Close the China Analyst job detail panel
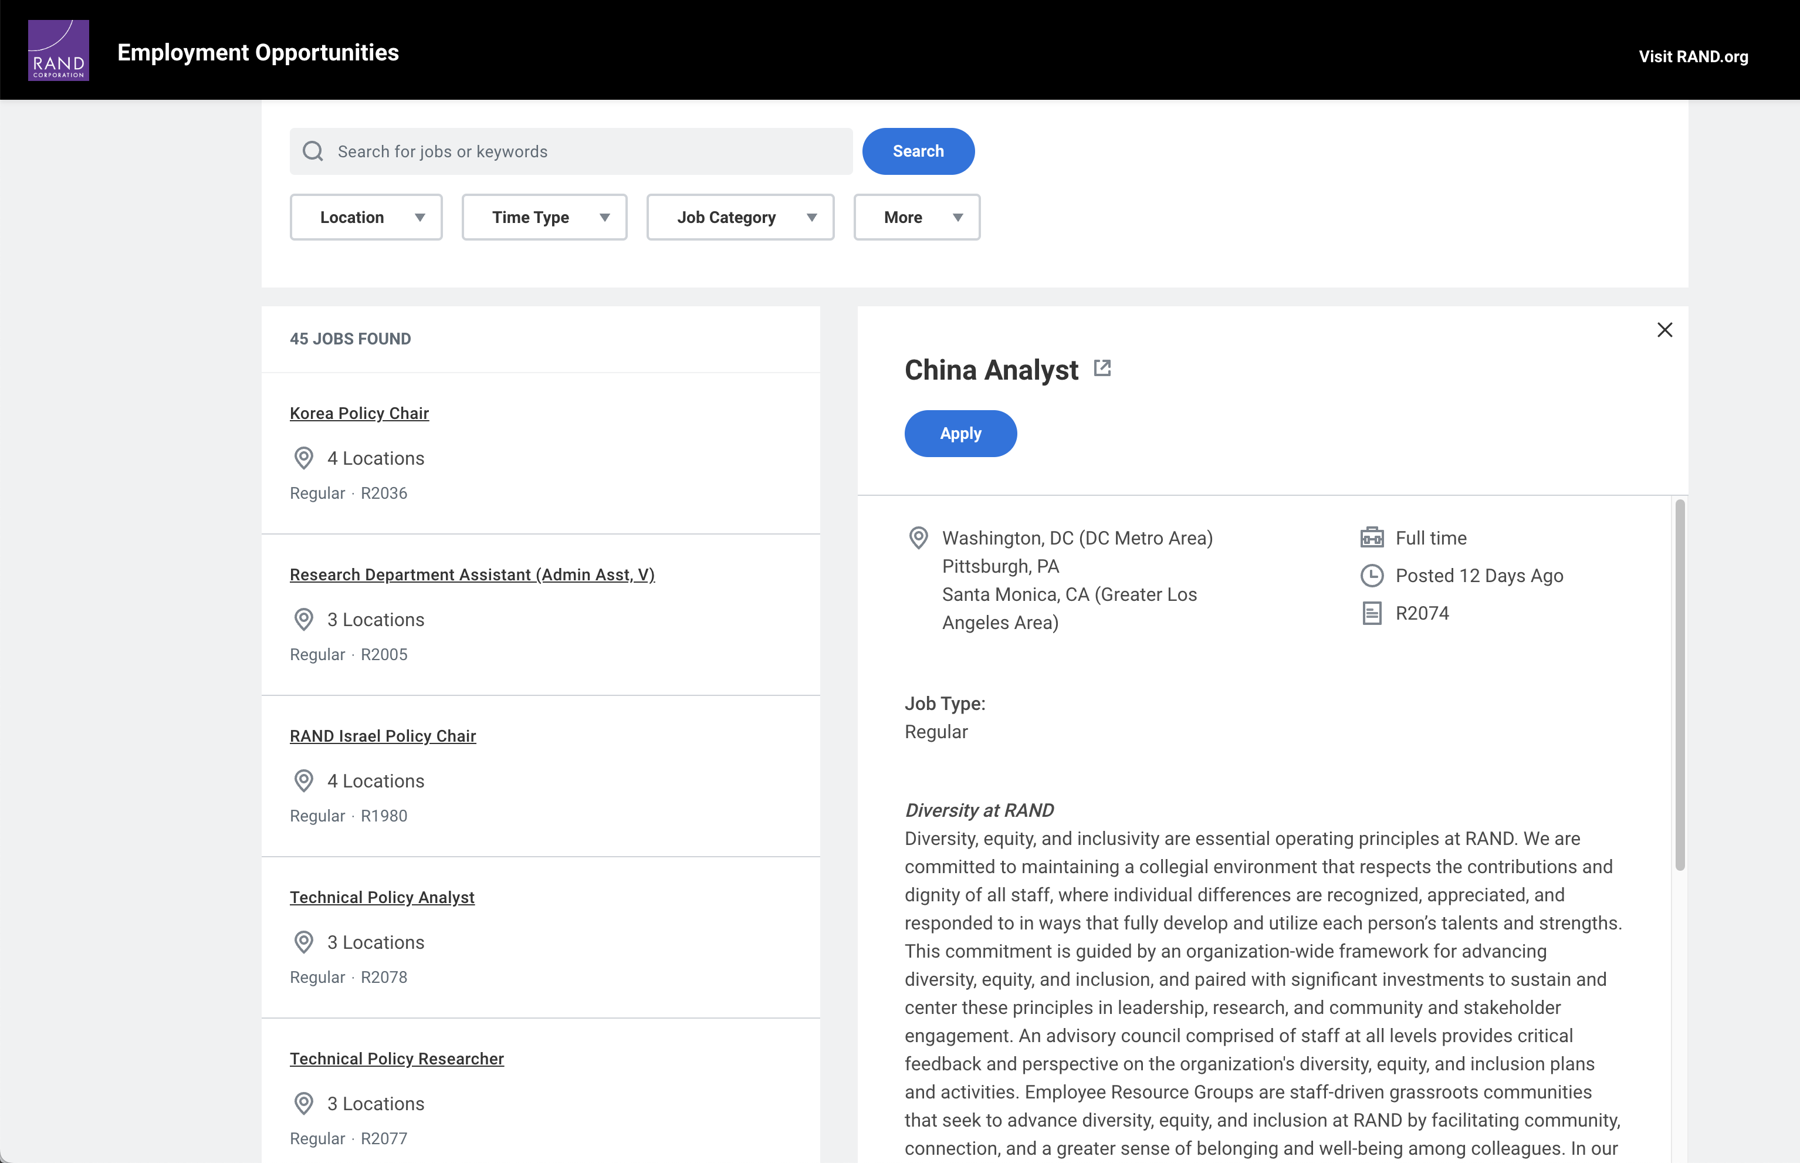 pos(1665,330)
